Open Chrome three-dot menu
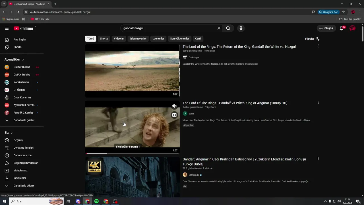 pyautogui.click(x=360, y=12)
